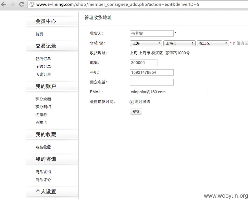Click the 会员中心 sidebar header
248x199 pixels.
pyautogui.click(x=46, y=21)
